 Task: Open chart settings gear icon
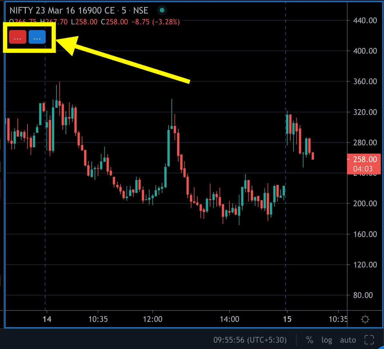point(365,319)
